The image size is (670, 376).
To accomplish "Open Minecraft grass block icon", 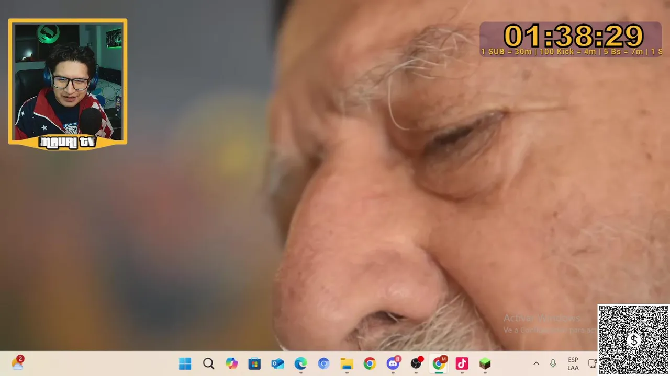I will click(x=485, y=364).
